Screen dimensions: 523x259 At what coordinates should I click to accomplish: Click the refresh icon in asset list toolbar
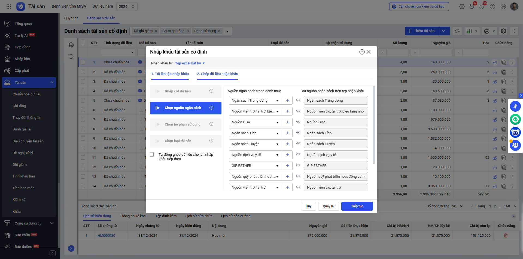(x=457, y=31)
